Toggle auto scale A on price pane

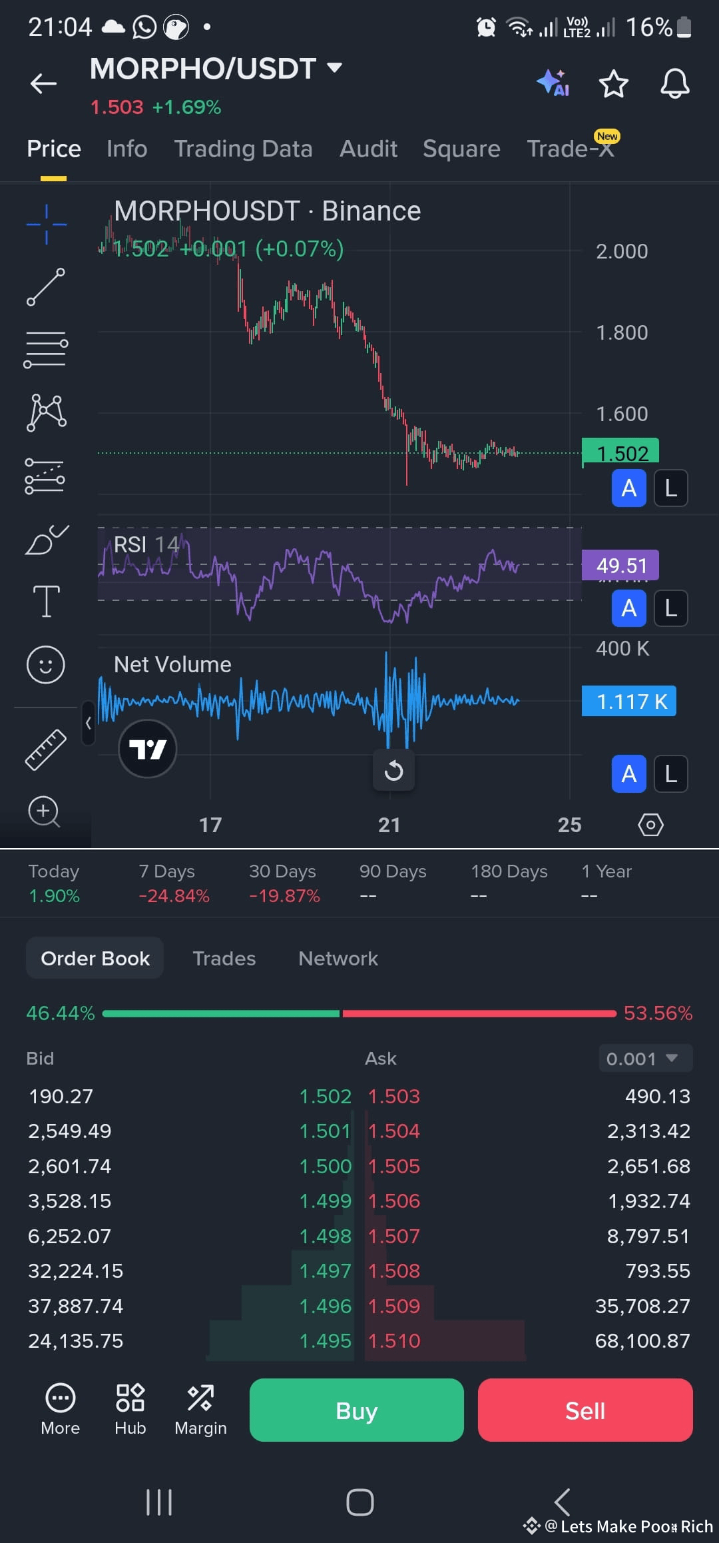tap(628, 488)
